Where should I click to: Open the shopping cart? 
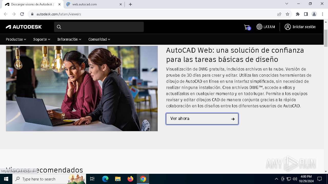click(x=247, y=27)
